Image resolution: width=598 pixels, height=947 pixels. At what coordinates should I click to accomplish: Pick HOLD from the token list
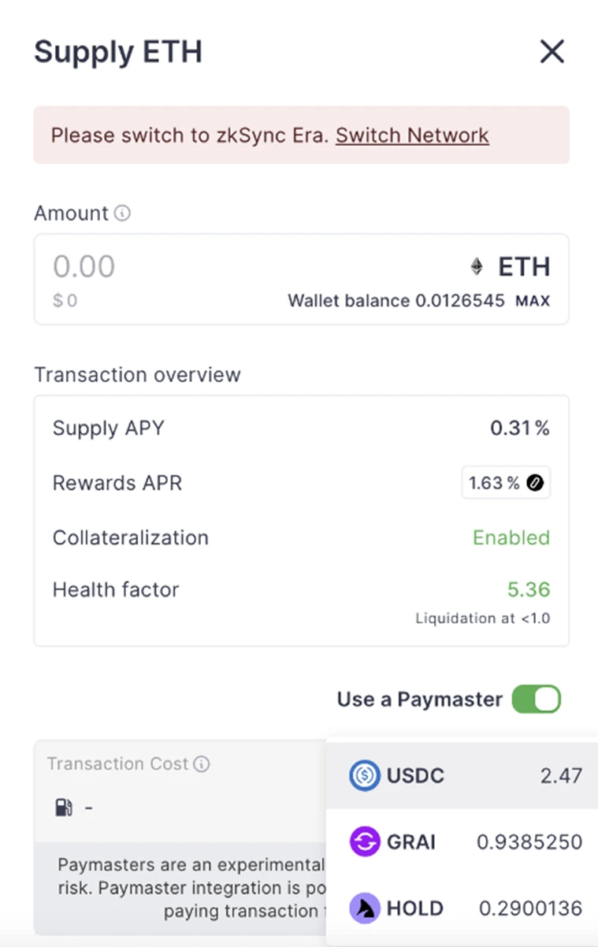click(x=465, y=908)
